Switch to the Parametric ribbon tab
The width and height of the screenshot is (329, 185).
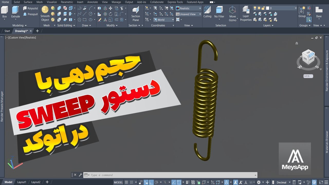[x=67, y=2]
